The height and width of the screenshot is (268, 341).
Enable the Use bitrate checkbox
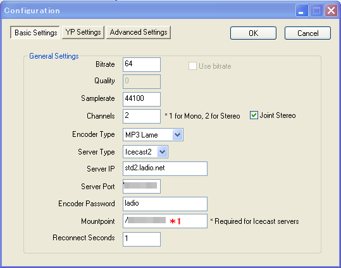(x=192, y=66)
